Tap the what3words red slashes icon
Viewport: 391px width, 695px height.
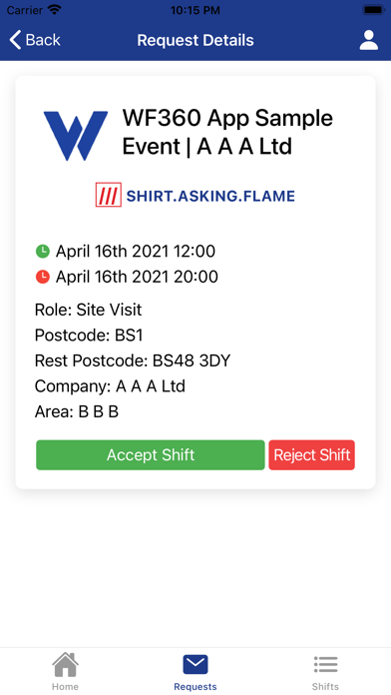click(x=109, y=195)
